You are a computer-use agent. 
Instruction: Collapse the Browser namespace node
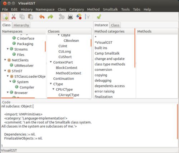pos(8,92)
